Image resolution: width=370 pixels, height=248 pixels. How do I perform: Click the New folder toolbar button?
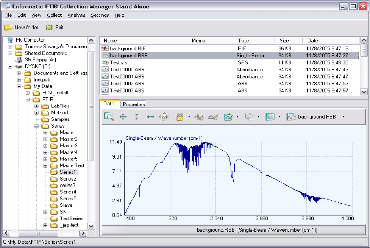22,27
